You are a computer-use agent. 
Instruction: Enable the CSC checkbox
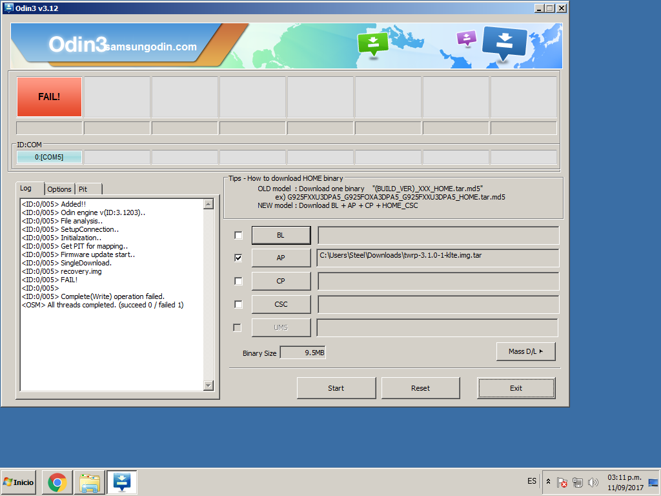[239, 304]
